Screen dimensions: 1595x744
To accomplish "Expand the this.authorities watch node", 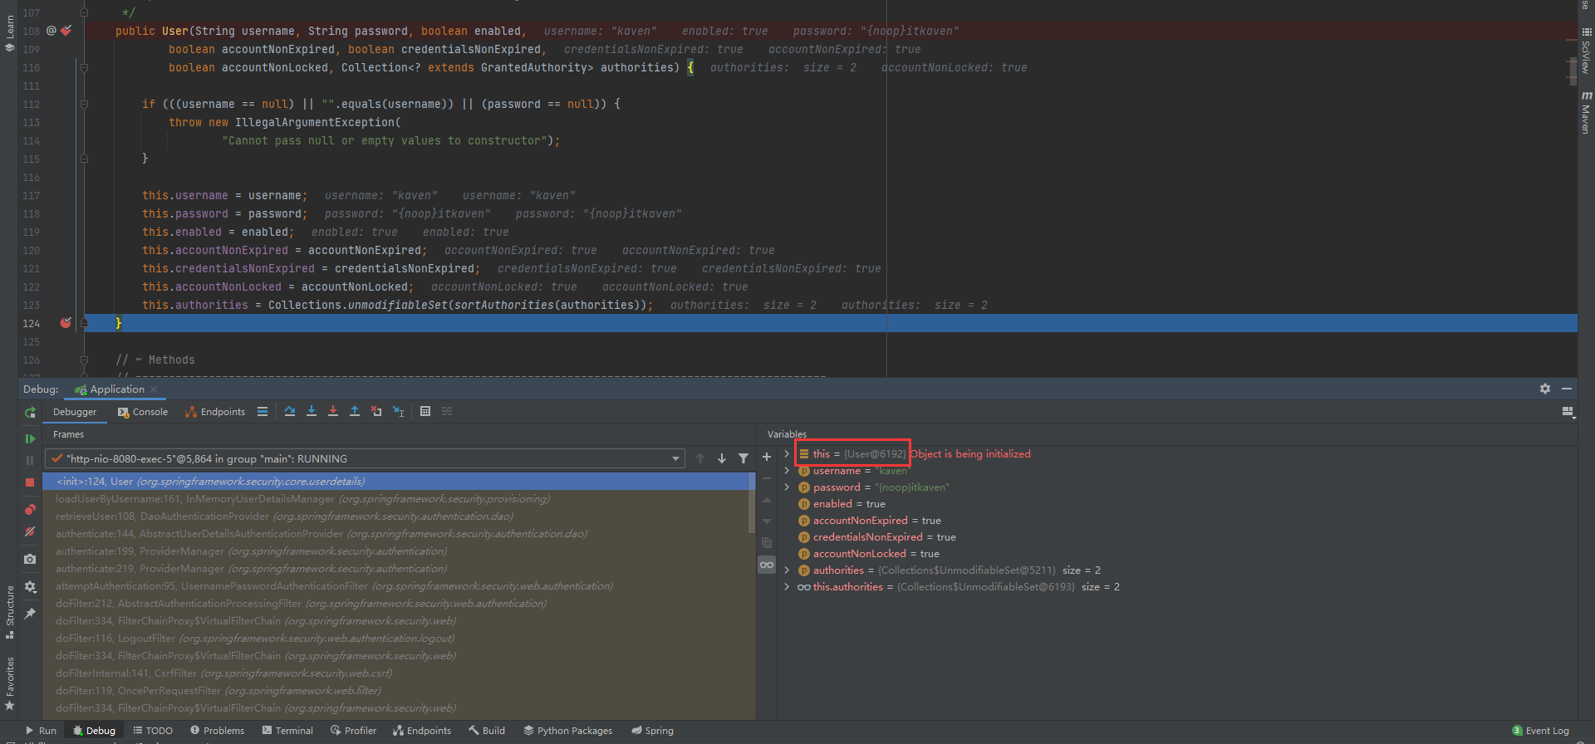I will point(787,587).
